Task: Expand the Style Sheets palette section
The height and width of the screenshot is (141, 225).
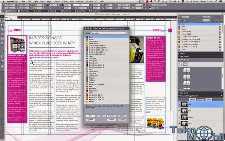Action: (179, 93)
